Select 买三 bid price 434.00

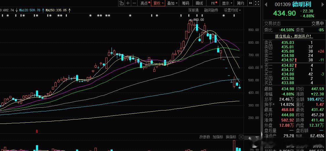coord(288,74)
